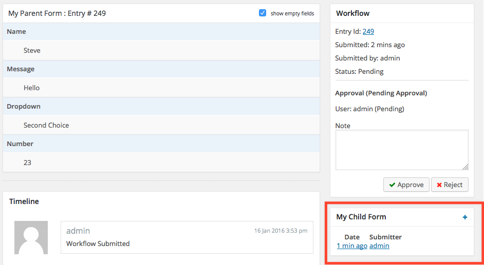Uncheck the show empty fields checkbox
Image resolution: width=484 pixels, height=265 pixels.
coord(263,13)
